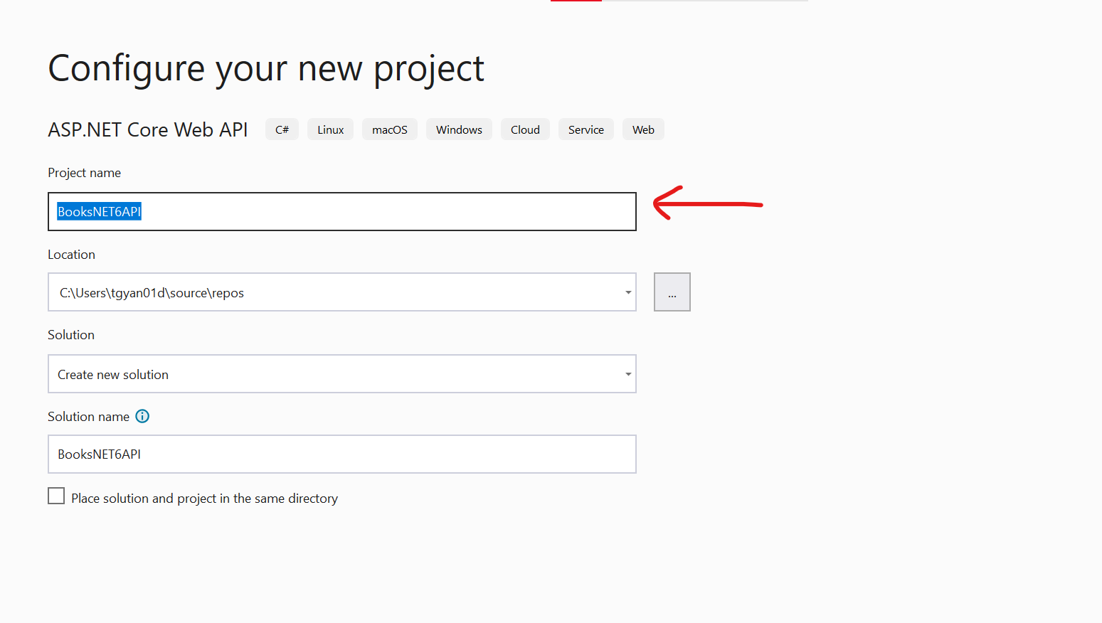The width and height of the screenshot is (1102, 623).
Task: Click the Configure your new project title
Action: click(265, 68)
